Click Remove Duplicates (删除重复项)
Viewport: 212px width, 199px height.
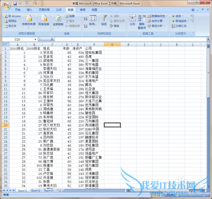[142, 22]
